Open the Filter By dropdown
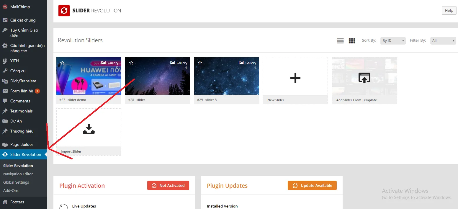Viewport: 458px width, 209px height. point(443,41)
